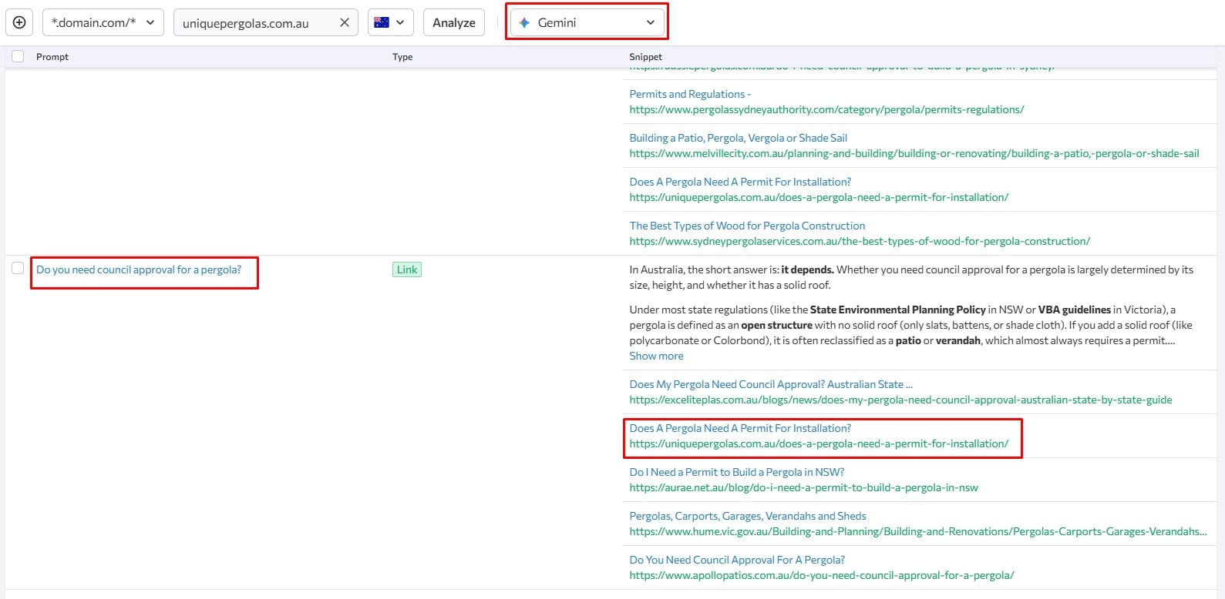Image resolution: width=1225 pixels, height=599 pixels.
Task: Click the Snippet column header
Action: pyautogui.click(x=645, y=57)
